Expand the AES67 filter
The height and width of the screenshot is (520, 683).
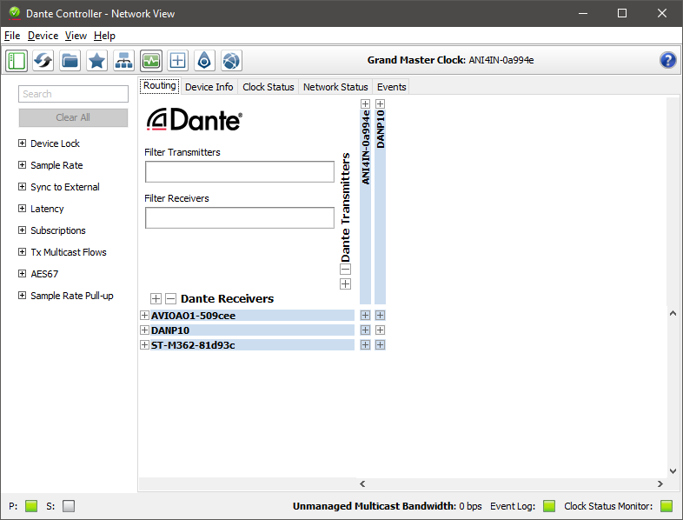click(x=22, y=274)
